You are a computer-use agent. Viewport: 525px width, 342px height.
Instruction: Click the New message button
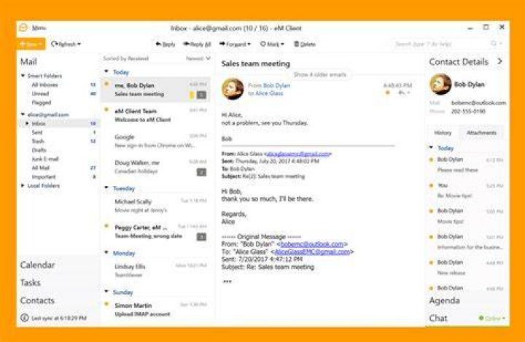pos(31,44)
